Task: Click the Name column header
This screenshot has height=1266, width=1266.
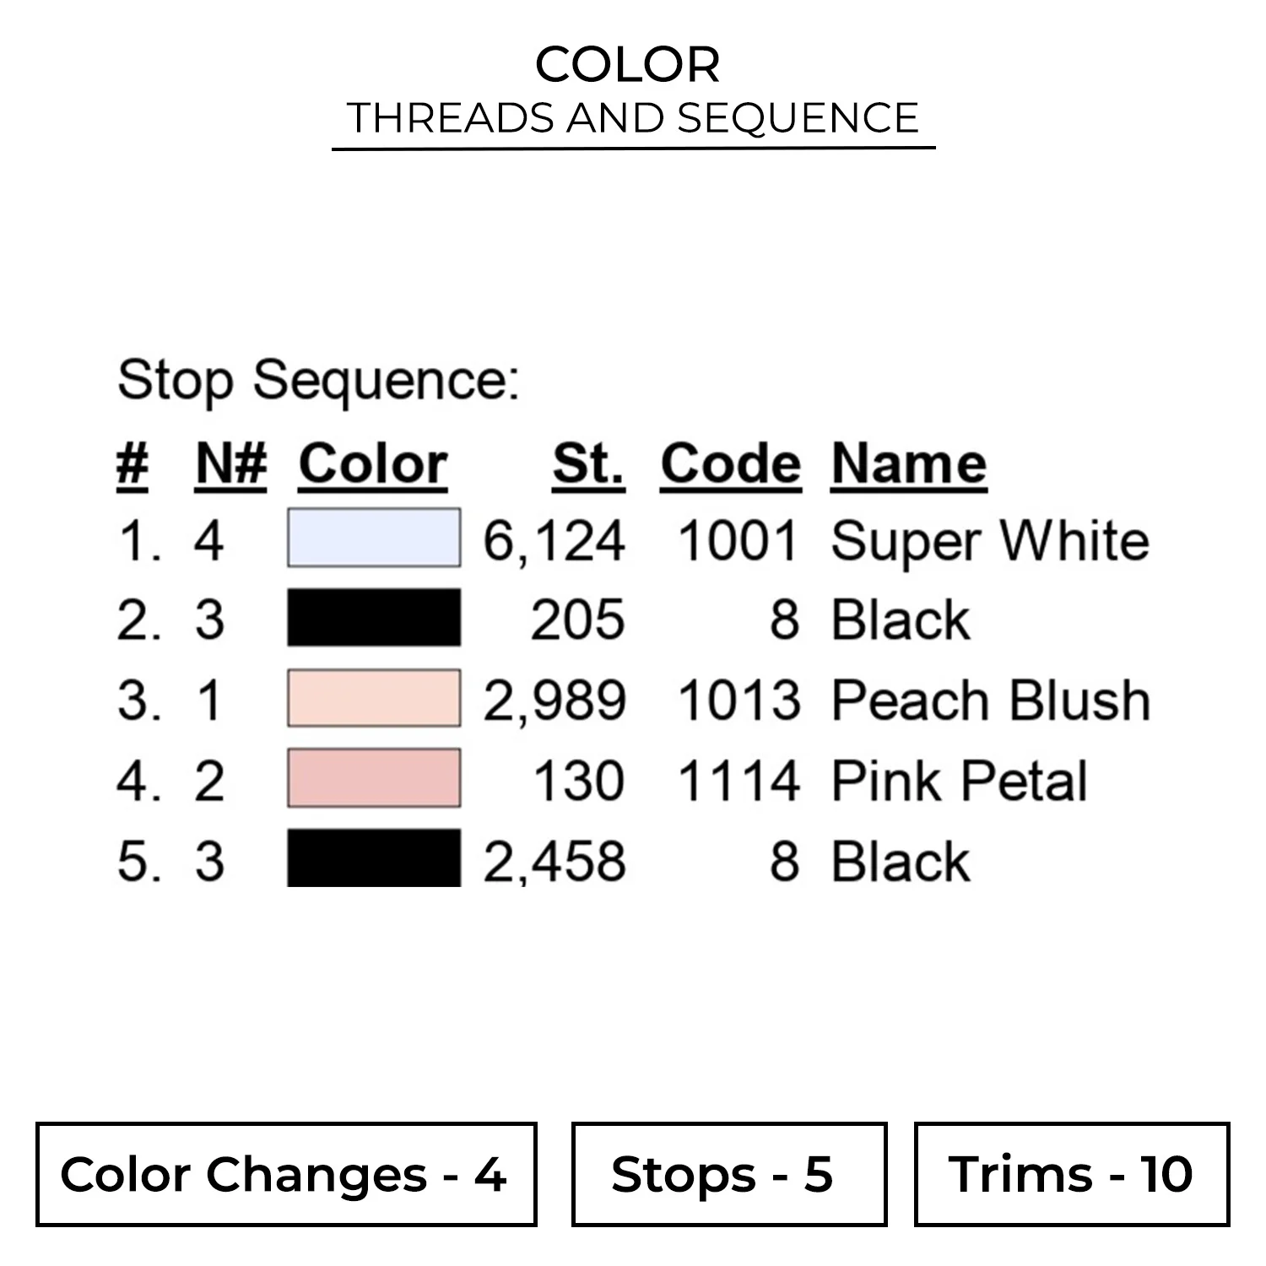Action: coord(909,464)
